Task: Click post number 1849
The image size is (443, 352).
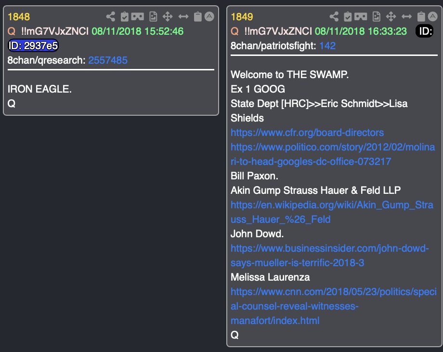Action: tap(242, 17)
